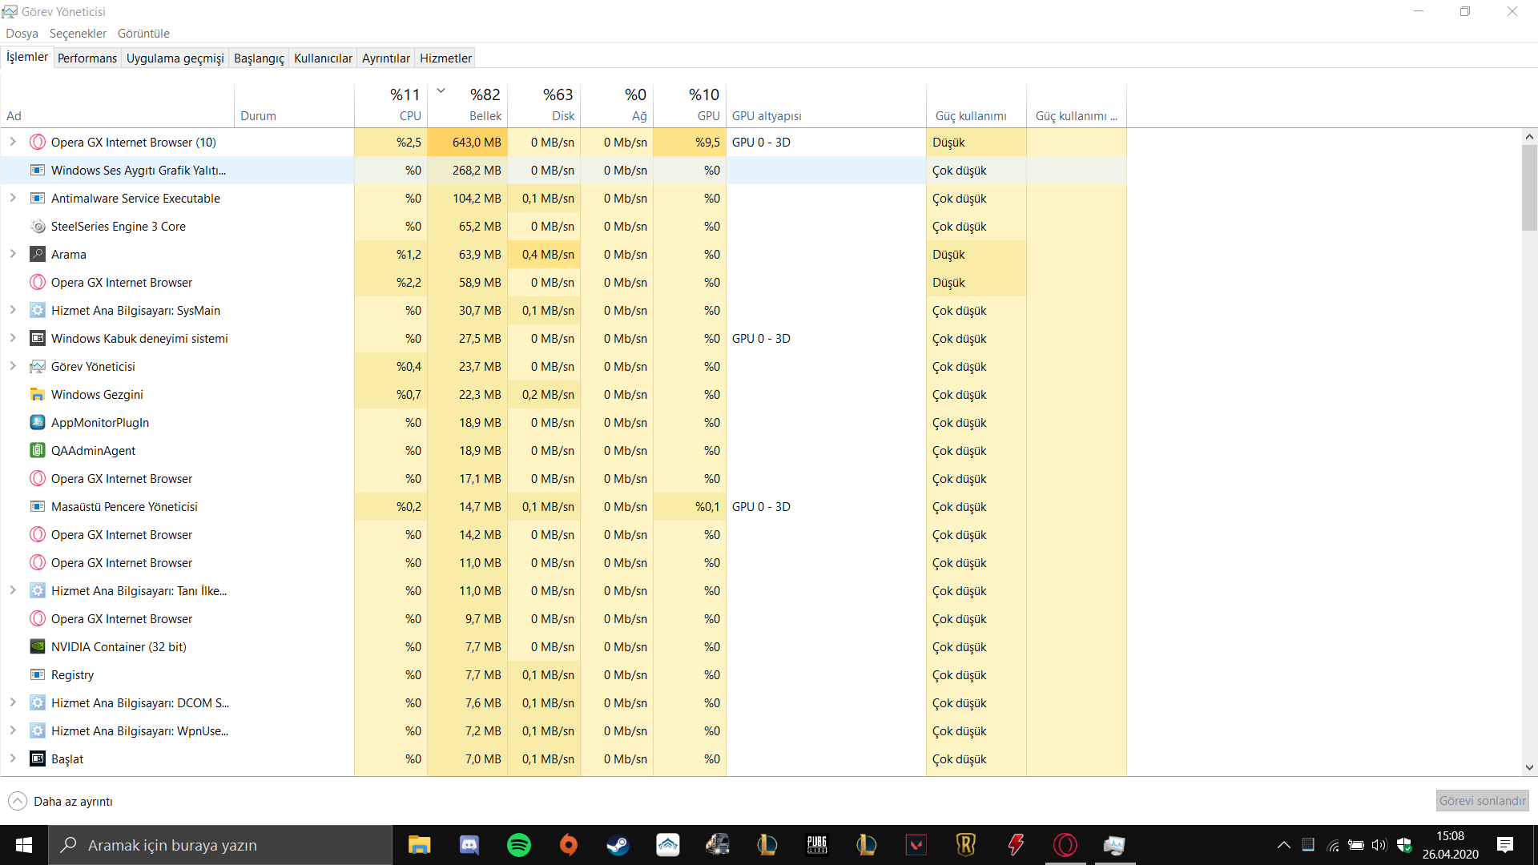The width and height of the screenshot is (1538, 865).
Task: Click the Antimalware Service Executable icon
Action: point(38,199)
